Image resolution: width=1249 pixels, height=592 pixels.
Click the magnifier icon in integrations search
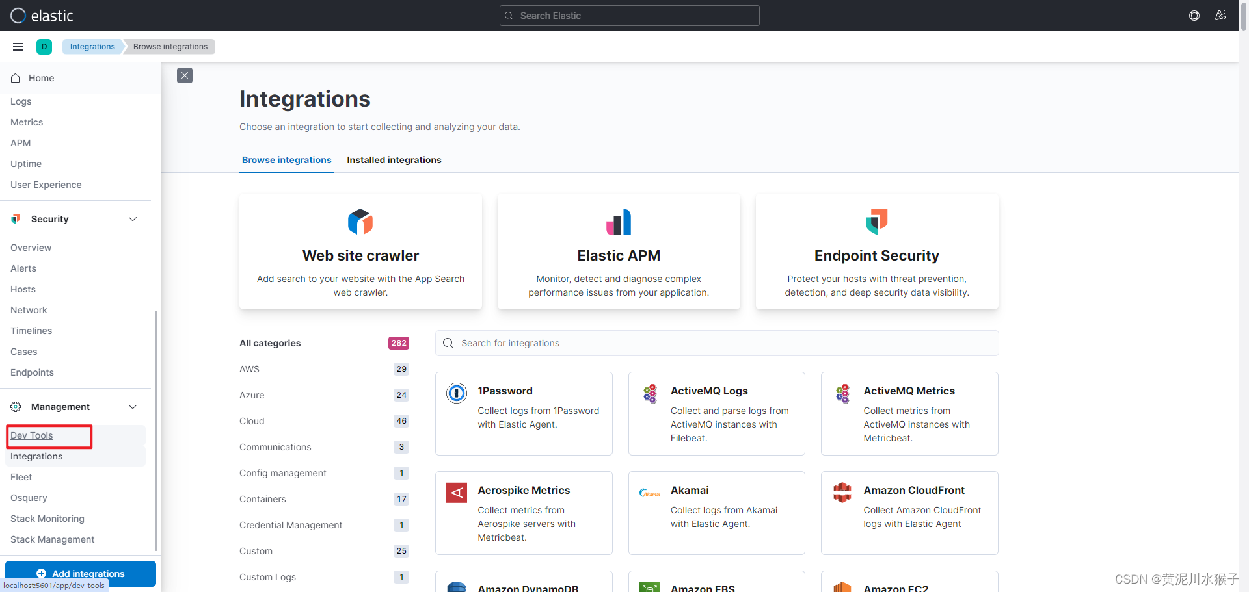click(x=448, y=343)
